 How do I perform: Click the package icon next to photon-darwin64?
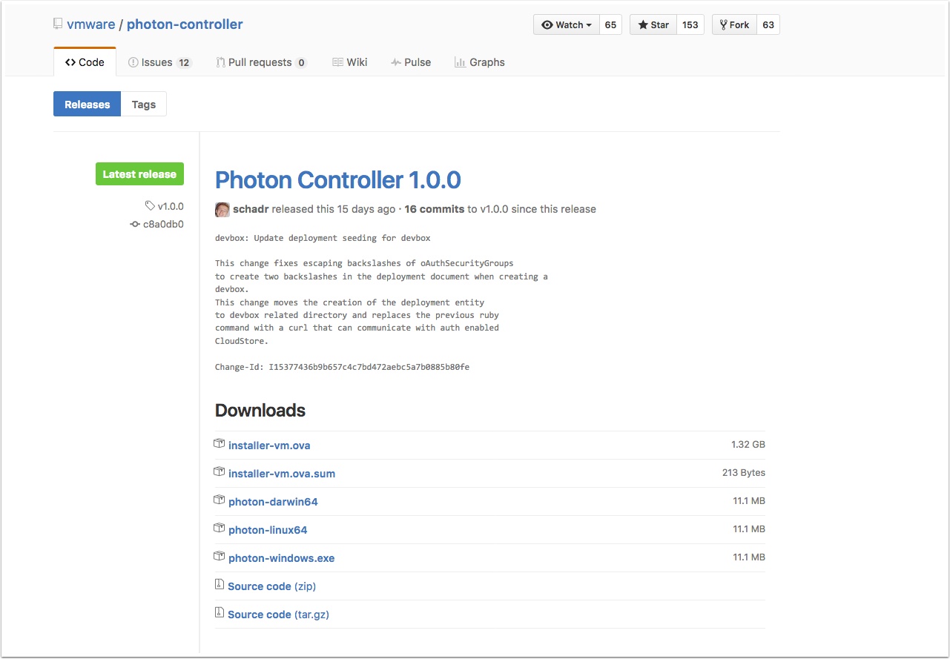click(219, 500)
